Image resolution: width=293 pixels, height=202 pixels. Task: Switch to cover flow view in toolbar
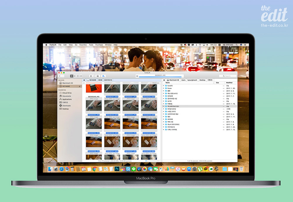pyautogui.click(x=81, y=76)
